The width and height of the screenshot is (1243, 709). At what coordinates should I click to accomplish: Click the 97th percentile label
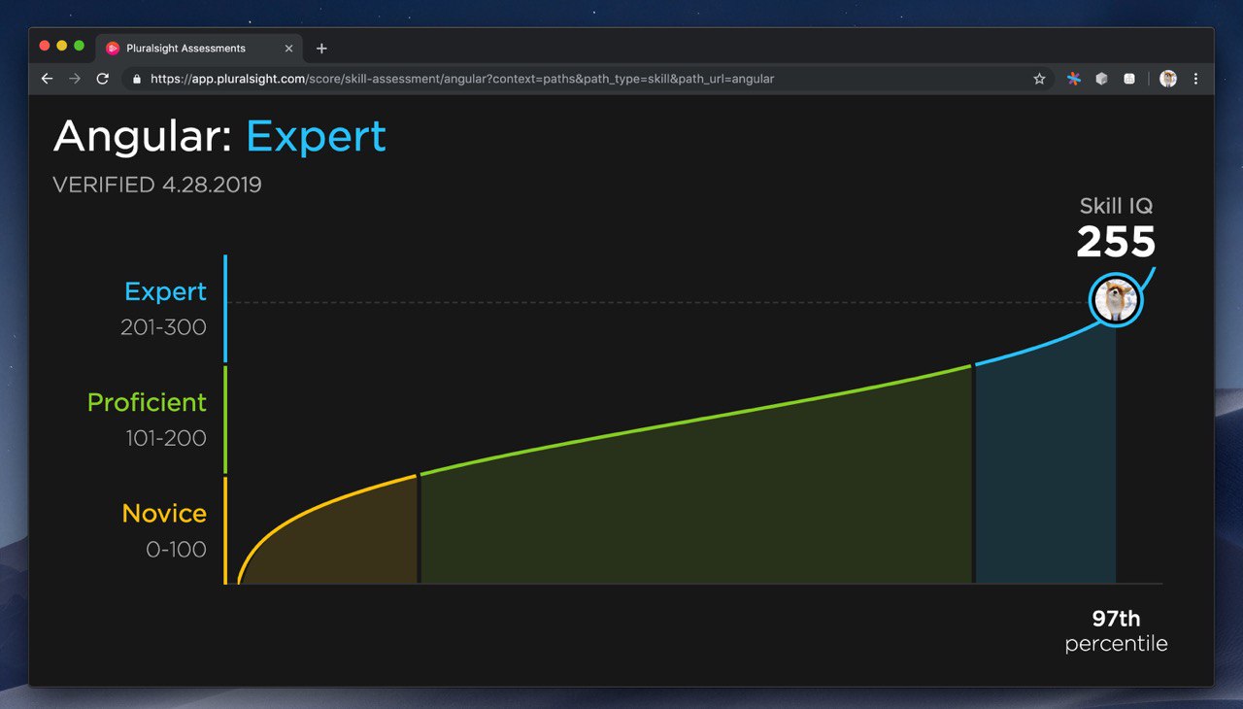pos(1116,630)
